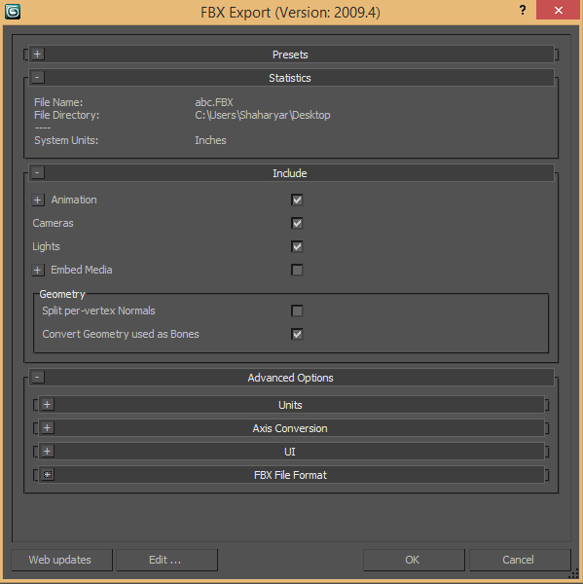The height and width of the screenshot is (584, 583).
Task: Click the directory path C:\Users\Shaharyar\Desktop
Action: click(263, 115)
